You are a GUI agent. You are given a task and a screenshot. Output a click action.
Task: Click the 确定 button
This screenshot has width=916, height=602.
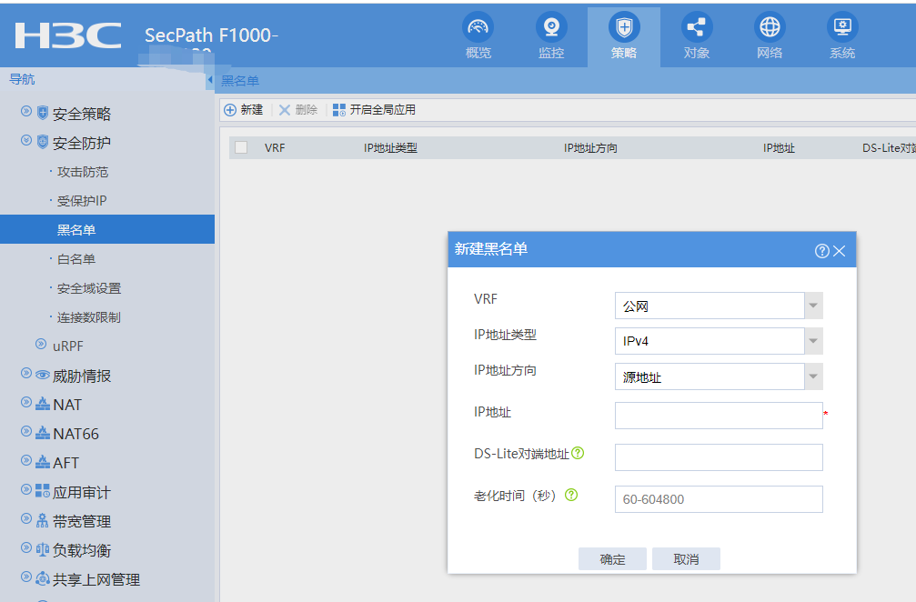click(612, 558)
